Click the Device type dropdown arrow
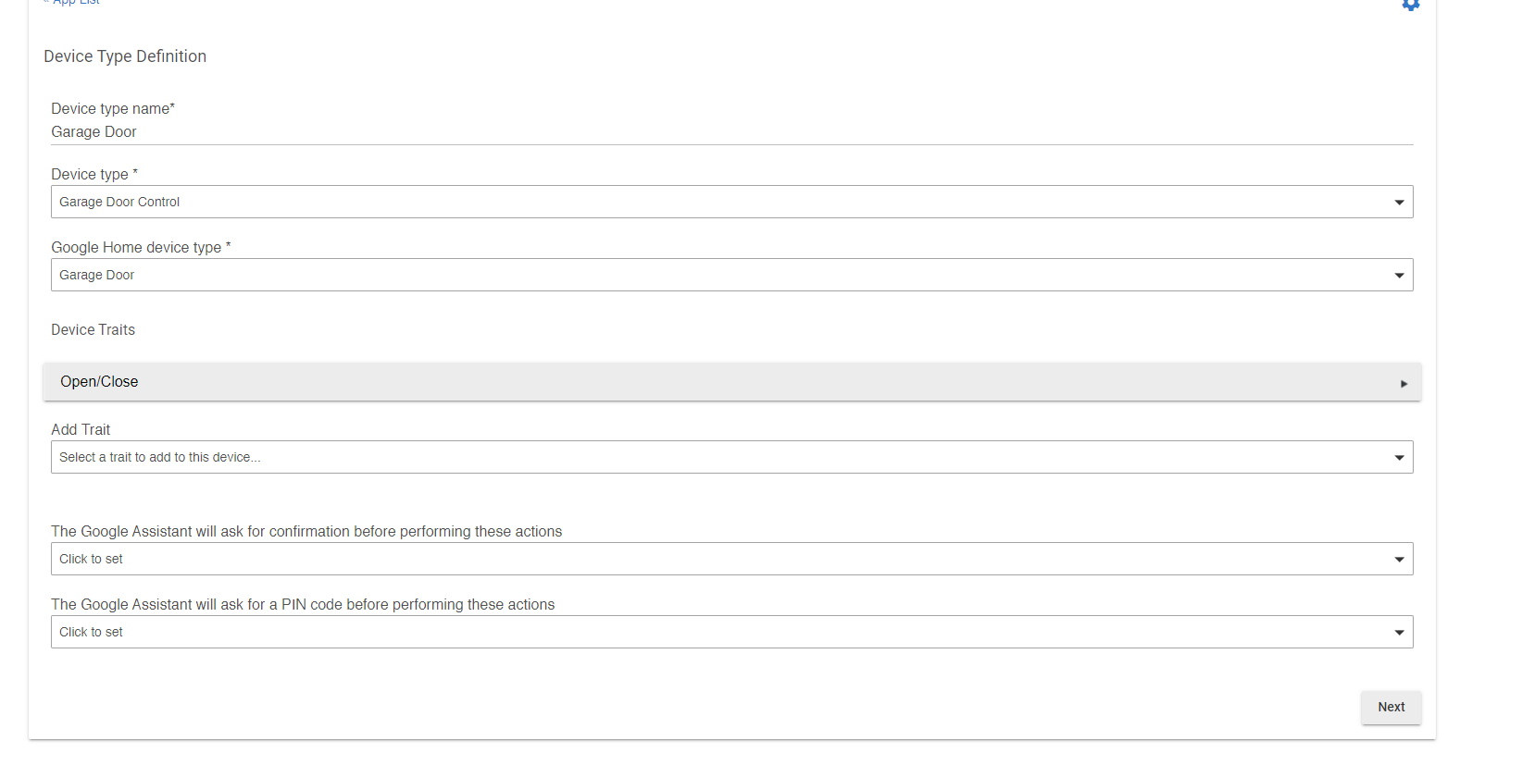Viewport: 1522px width, 765px height. coord(1399,203)
